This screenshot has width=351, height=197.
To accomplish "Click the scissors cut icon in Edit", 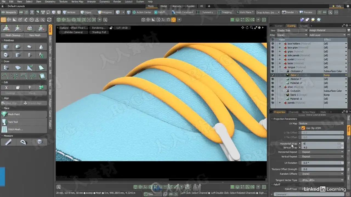I will (6, 88).
